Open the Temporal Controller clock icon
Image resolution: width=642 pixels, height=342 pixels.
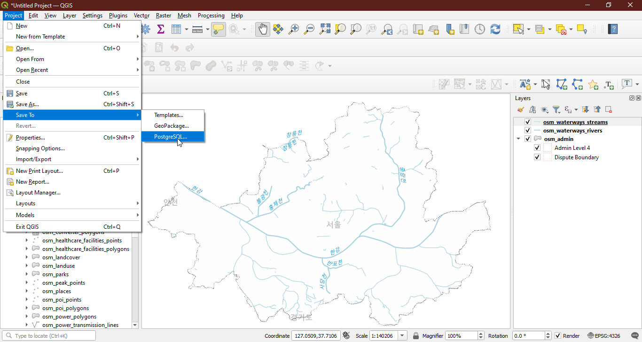coord(479,29)
